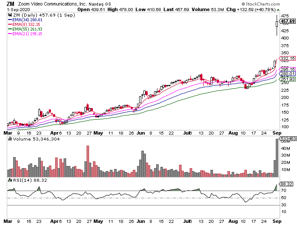The width and height of the screenshot is (297, 225).
Task: Click the tallest volume bar for Sep 1
Action: pos(277,158)
